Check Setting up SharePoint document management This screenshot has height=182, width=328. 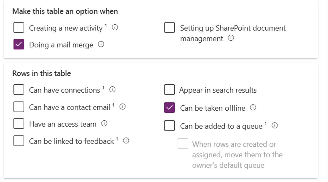click(169, 28)
